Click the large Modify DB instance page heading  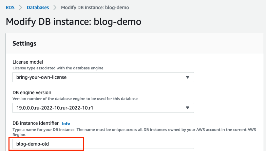pyautogui.click(x=74, y=22)
